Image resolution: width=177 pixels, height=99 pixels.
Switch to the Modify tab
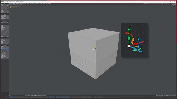pyautogui.click(x=14, y=4)
